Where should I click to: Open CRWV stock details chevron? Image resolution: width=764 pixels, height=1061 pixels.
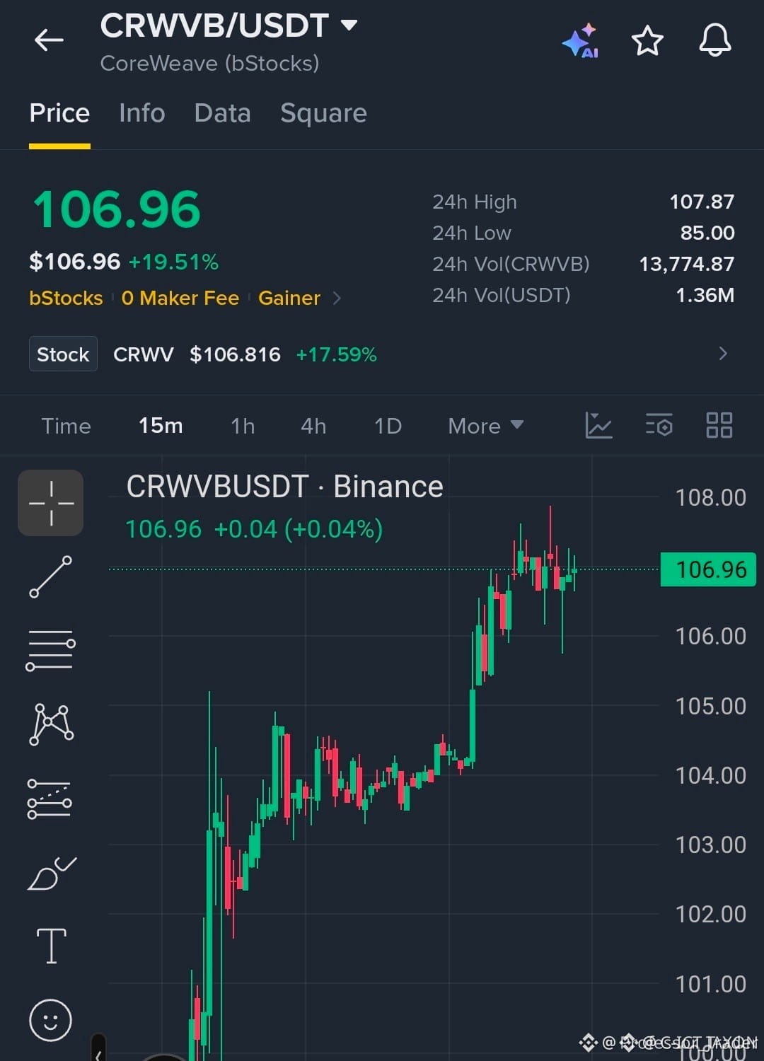click(x=722, y=354)
